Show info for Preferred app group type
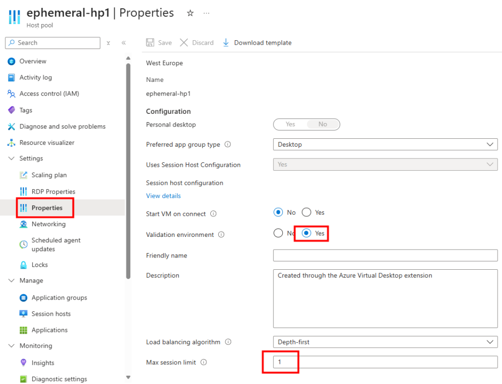The height and width of the screenshot is (384, 502). coord(227,145)
